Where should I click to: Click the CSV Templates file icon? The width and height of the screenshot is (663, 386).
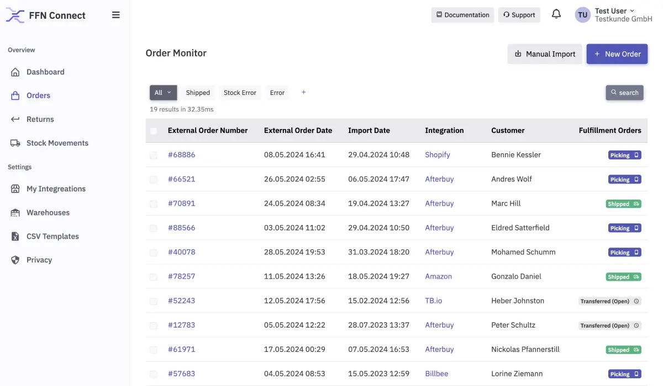15,237
